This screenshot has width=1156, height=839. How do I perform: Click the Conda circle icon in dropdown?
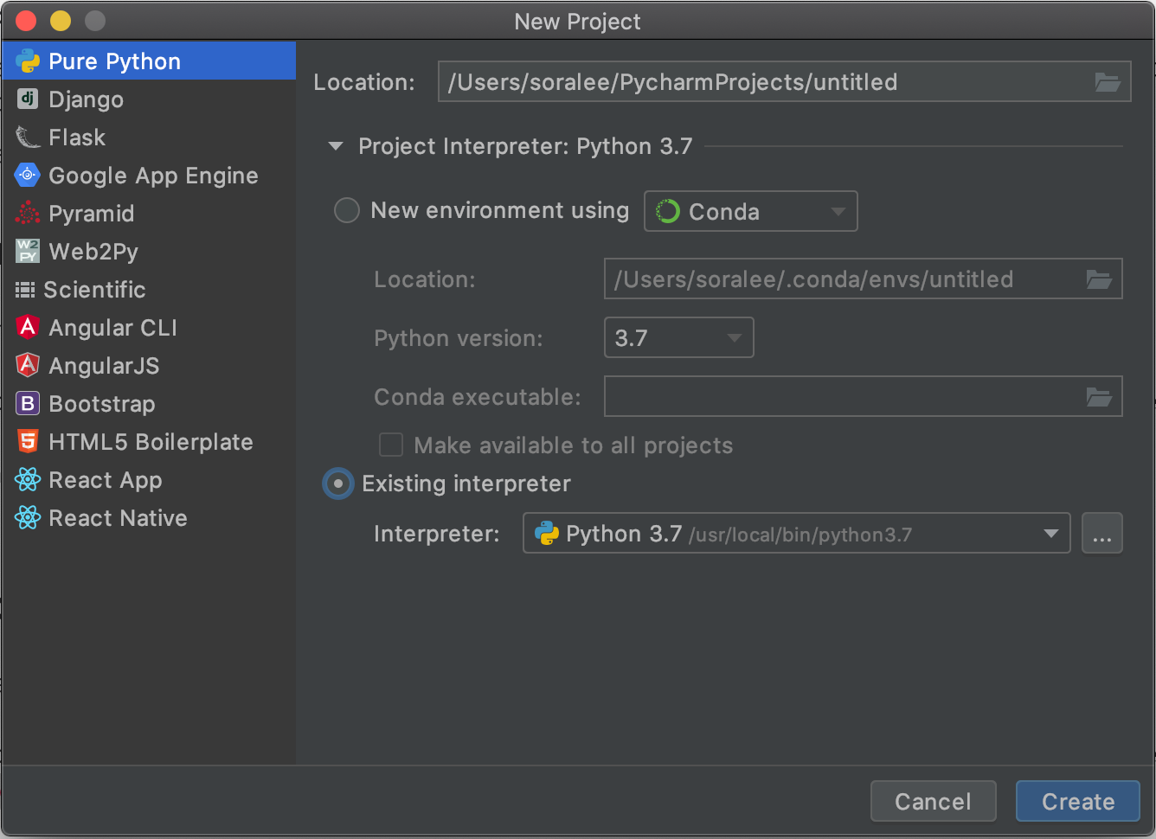click(x=668, y=211)
